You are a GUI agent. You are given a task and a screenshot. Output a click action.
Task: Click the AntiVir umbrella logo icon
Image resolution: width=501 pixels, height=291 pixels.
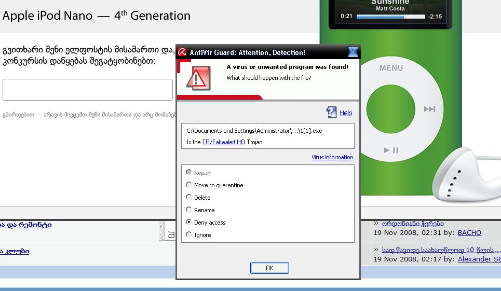pos(182,52)
